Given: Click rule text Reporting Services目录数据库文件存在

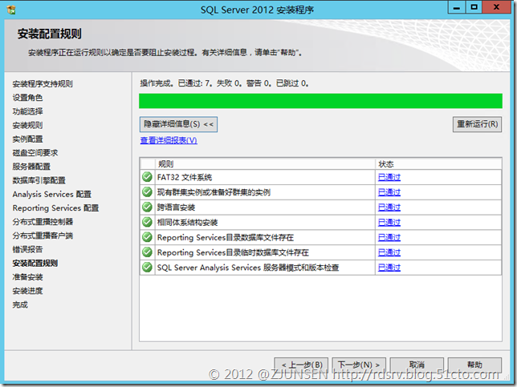Looking at the screenshot, I should [x=226, y=238].
